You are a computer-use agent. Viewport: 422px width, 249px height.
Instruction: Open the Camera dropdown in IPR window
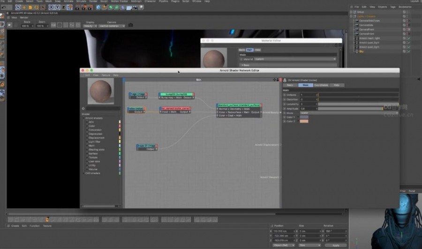point(112,26)
